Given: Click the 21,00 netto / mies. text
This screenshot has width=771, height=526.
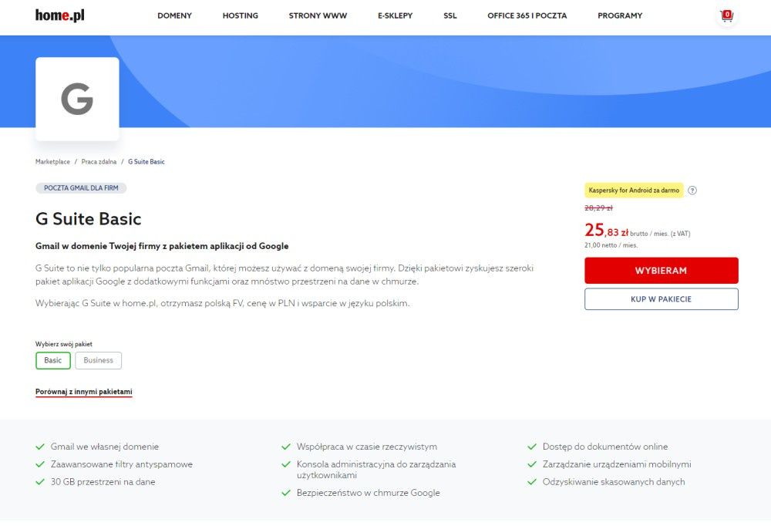Looking at the screenshot, I should [611, 245].
